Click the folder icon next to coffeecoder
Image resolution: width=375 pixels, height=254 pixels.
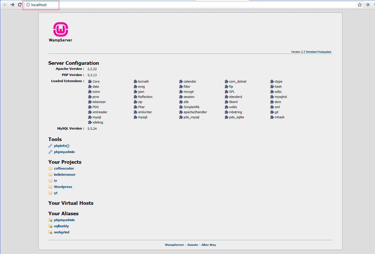click(x=50, y=169)
